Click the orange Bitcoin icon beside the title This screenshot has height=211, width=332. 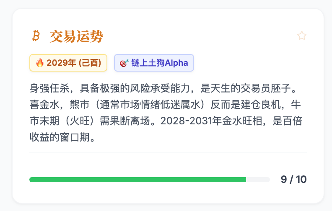[x=36, y=36]
